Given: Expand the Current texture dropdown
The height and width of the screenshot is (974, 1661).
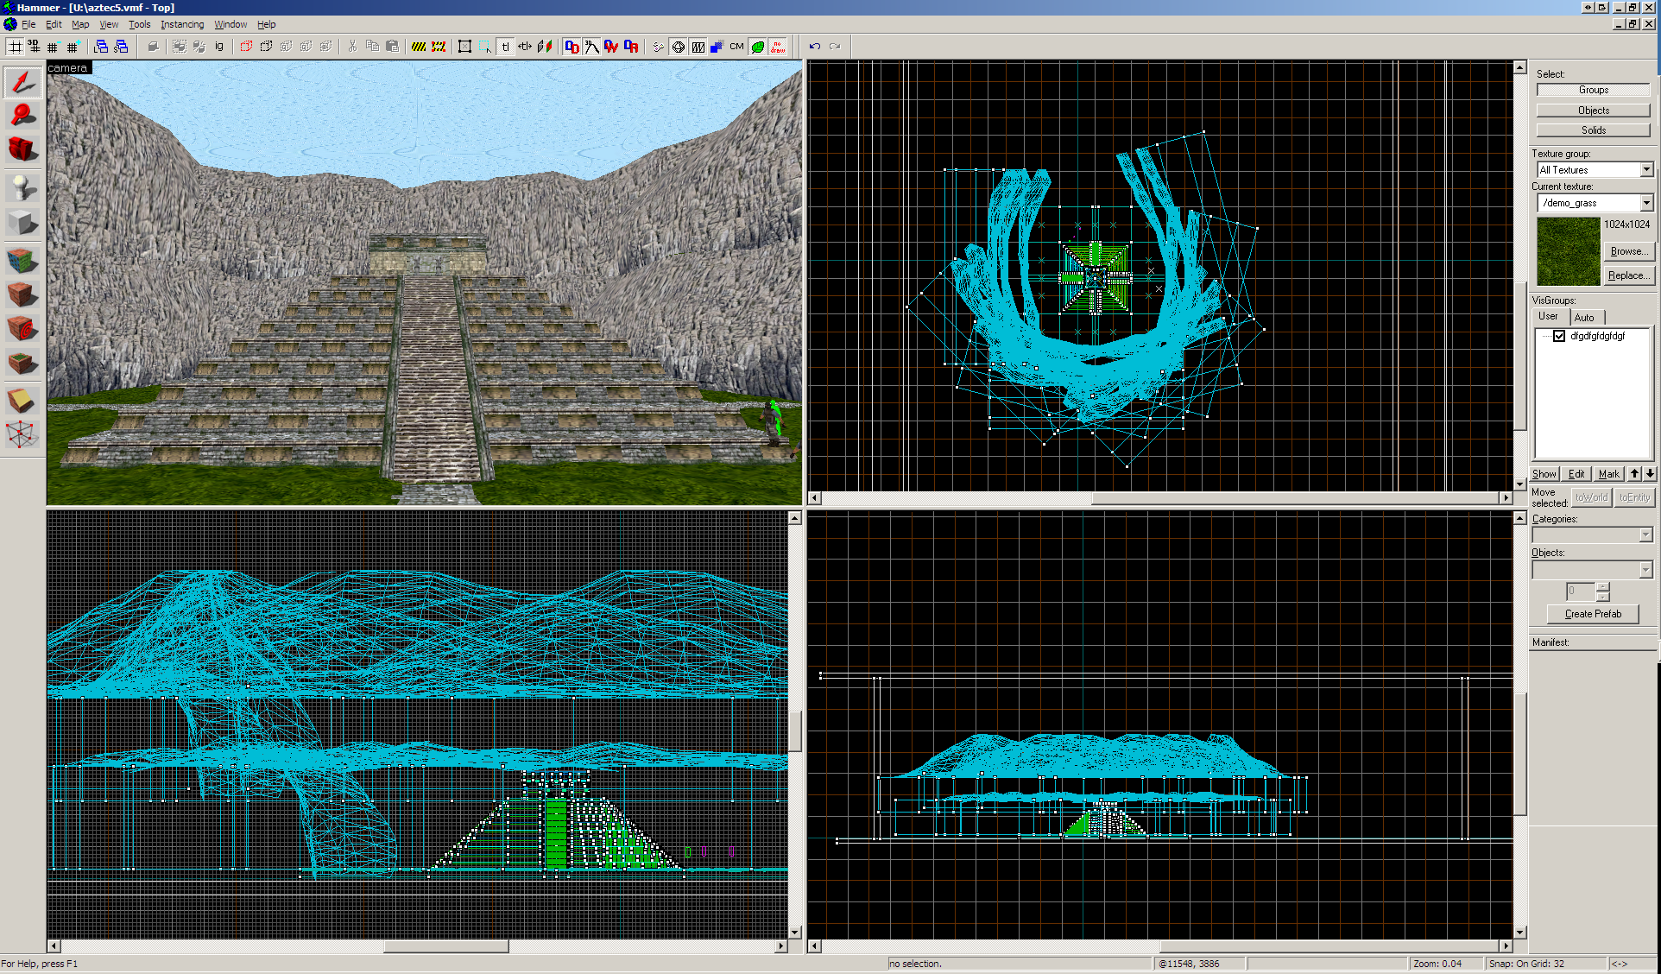Looking at the screenshot, I should click(1646, 203).
